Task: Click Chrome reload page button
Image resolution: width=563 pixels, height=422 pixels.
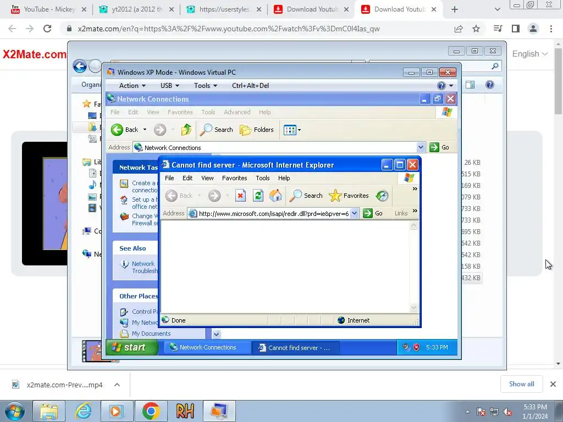Action: [47, 29]
